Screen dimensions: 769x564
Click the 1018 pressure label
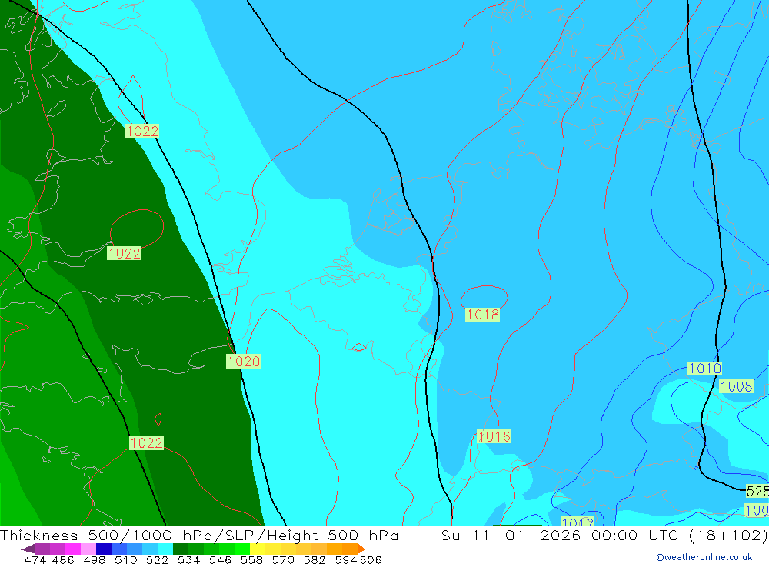483,315
